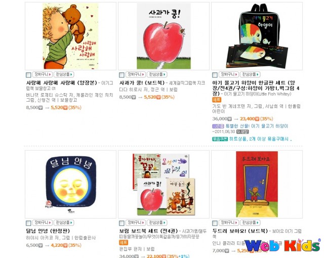Open the red apple 사과가 쿵! cover image

(163, 36)
